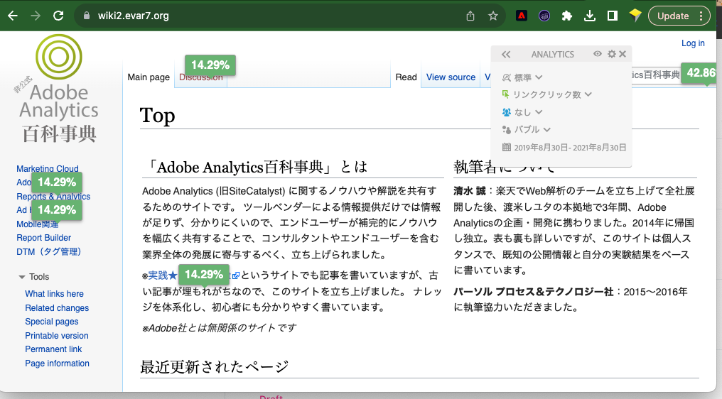Open Analytics panel settings gear

click(x=611, y=54)
